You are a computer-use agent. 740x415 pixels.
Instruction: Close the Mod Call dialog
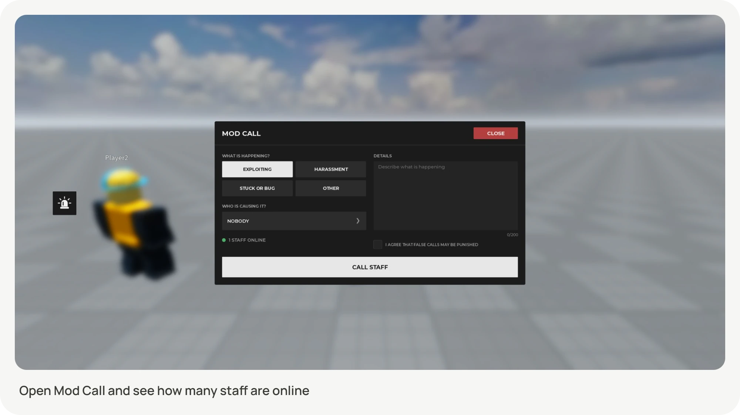tap(495, 133)
